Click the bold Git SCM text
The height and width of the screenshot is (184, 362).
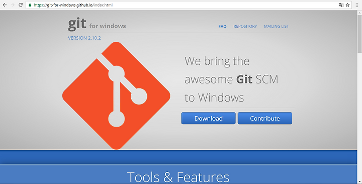257,79
